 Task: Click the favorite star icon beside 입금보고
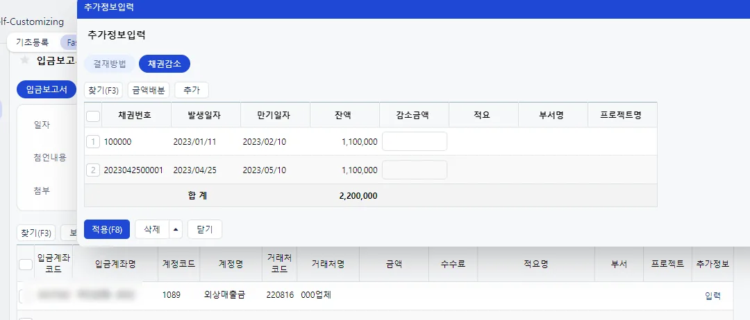pos(24,60)
